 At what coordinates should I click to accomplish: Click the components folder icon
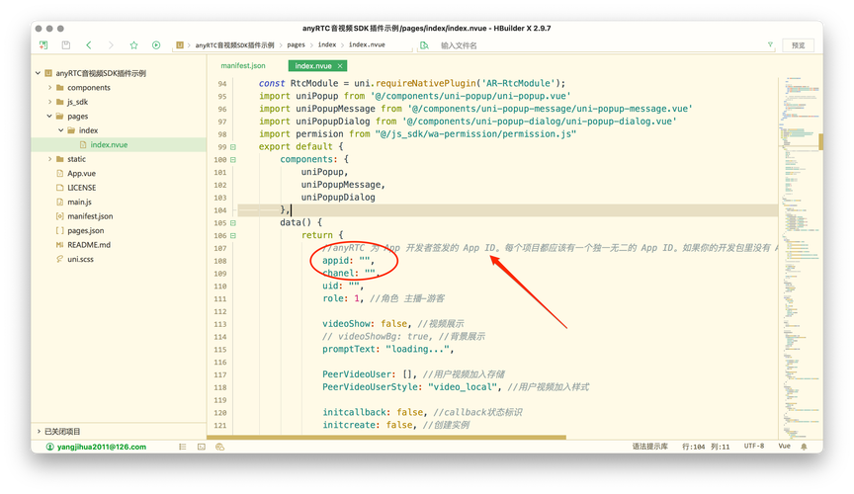point(60,87)
